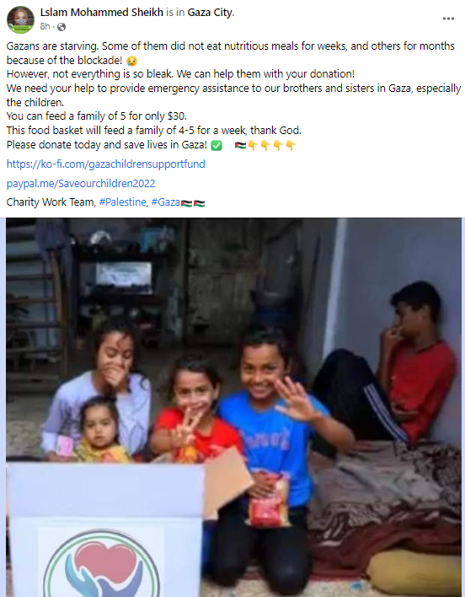This screenshot has height=597, width=465.
Task: Open the 8h post timestamp
Action: 45,26
